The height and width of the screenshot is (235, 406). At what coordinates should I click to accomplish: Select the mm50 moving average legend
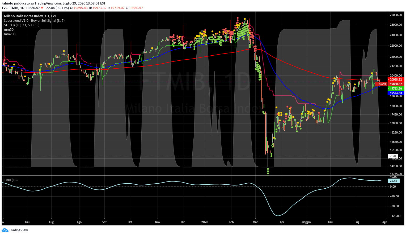pos(9,30)
